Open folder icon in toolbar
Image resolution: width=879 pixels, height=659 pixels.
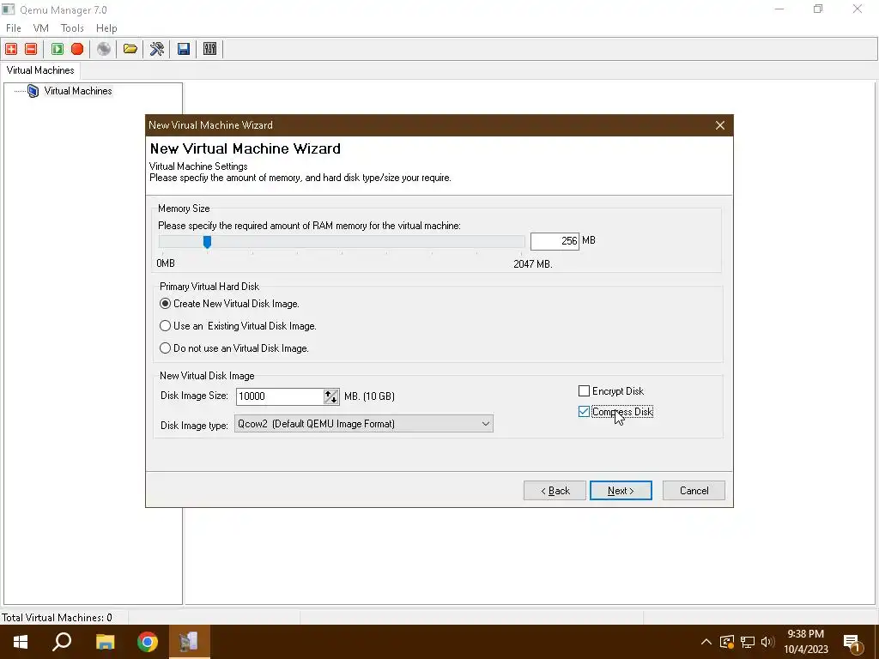click(x=130, y=49)
